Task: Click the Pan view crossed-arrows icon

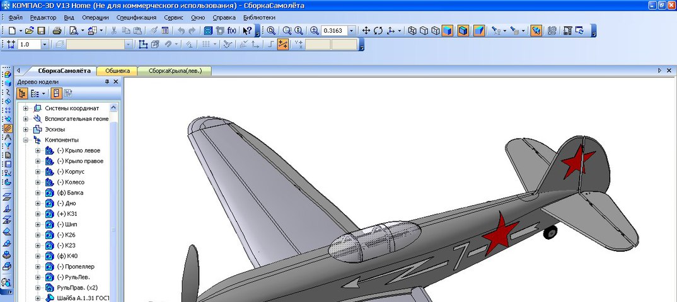Action: (x=366, y=31)
